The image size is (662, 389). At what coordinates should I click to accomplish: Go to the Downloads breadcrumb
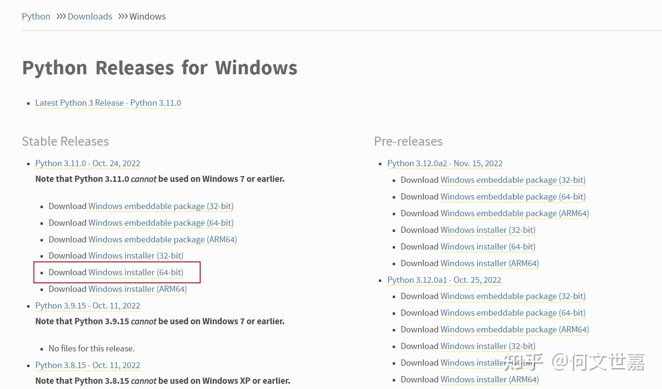[x=90, y=16]
